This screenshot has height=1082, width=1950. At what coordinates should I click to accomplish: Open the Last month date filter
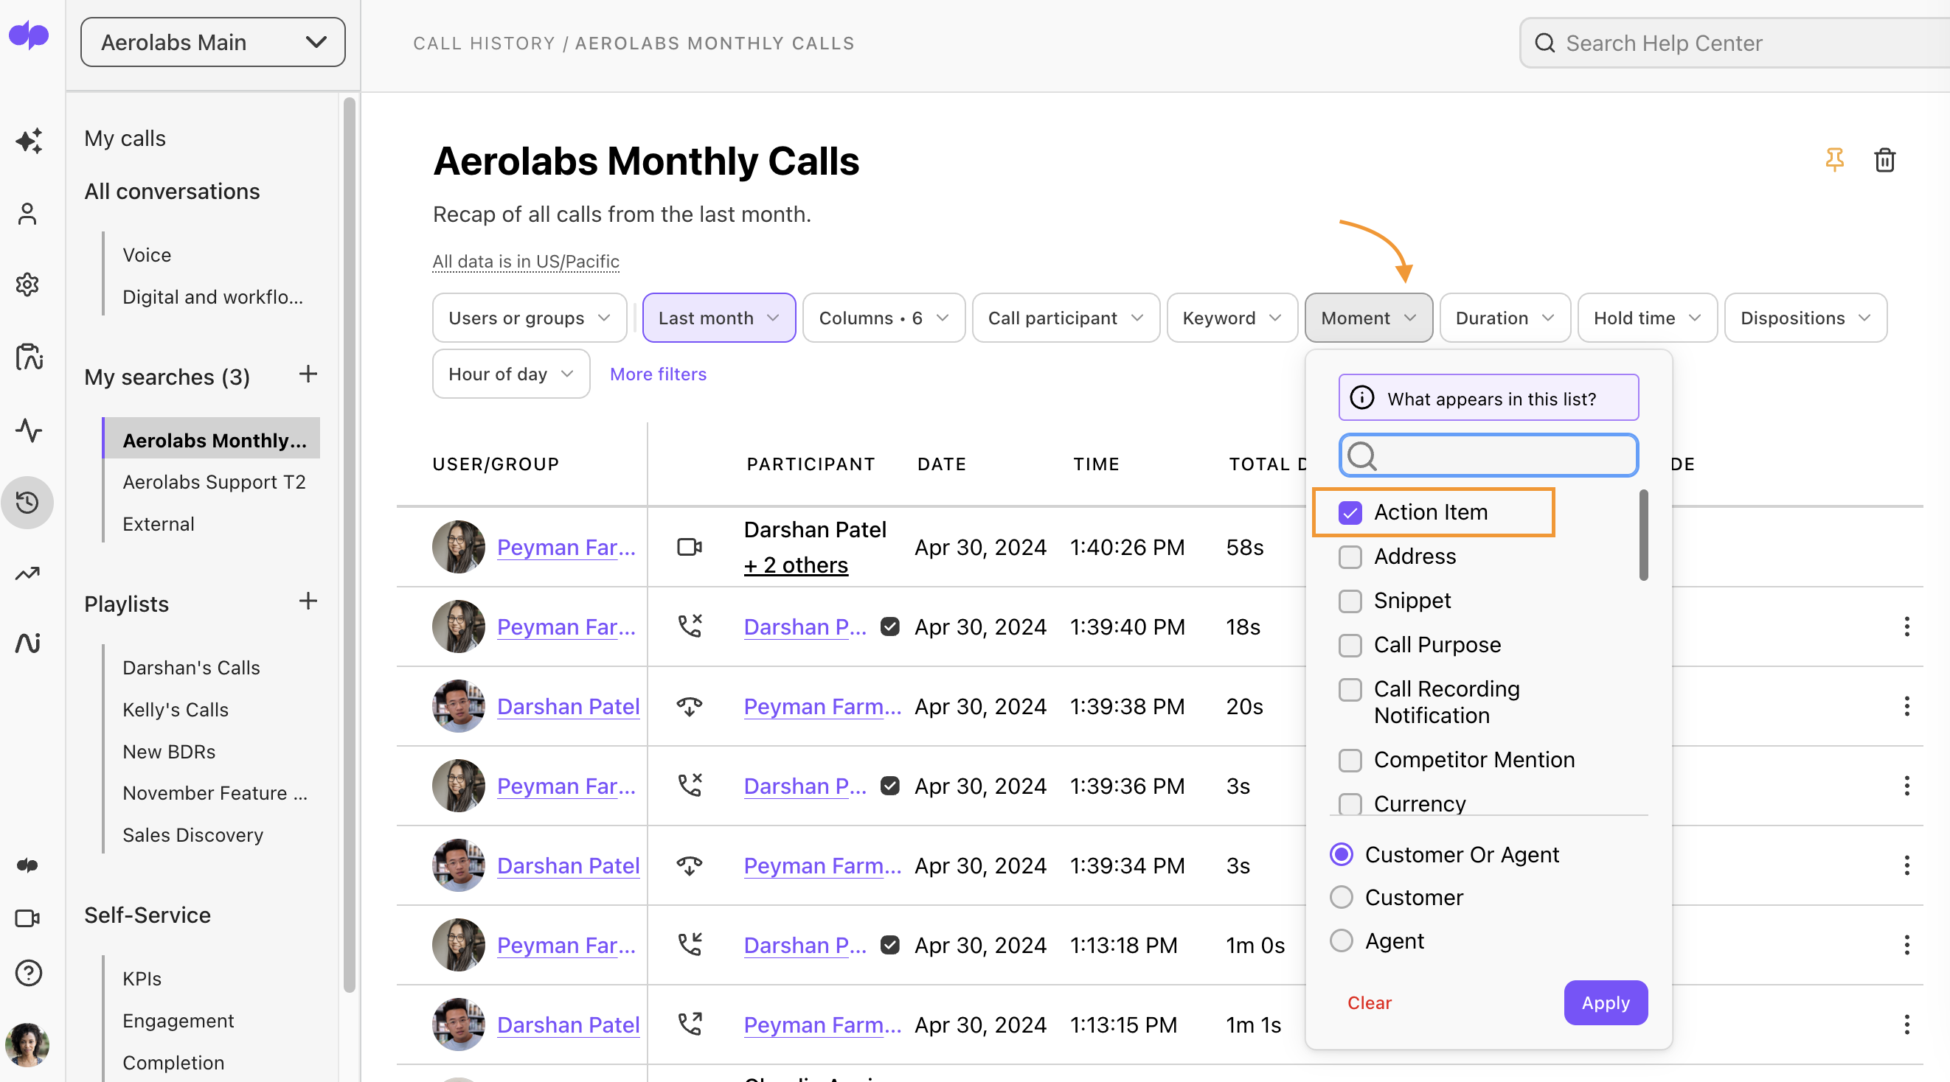718,318
